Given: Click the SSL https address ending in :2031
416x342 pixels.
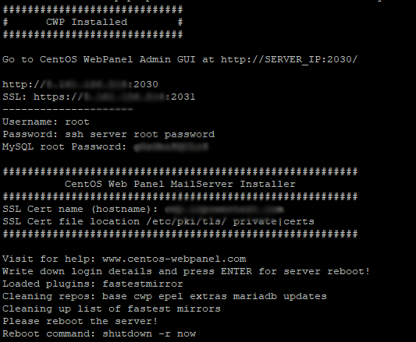Looking at the screenshot, I should tap(115, 97).
